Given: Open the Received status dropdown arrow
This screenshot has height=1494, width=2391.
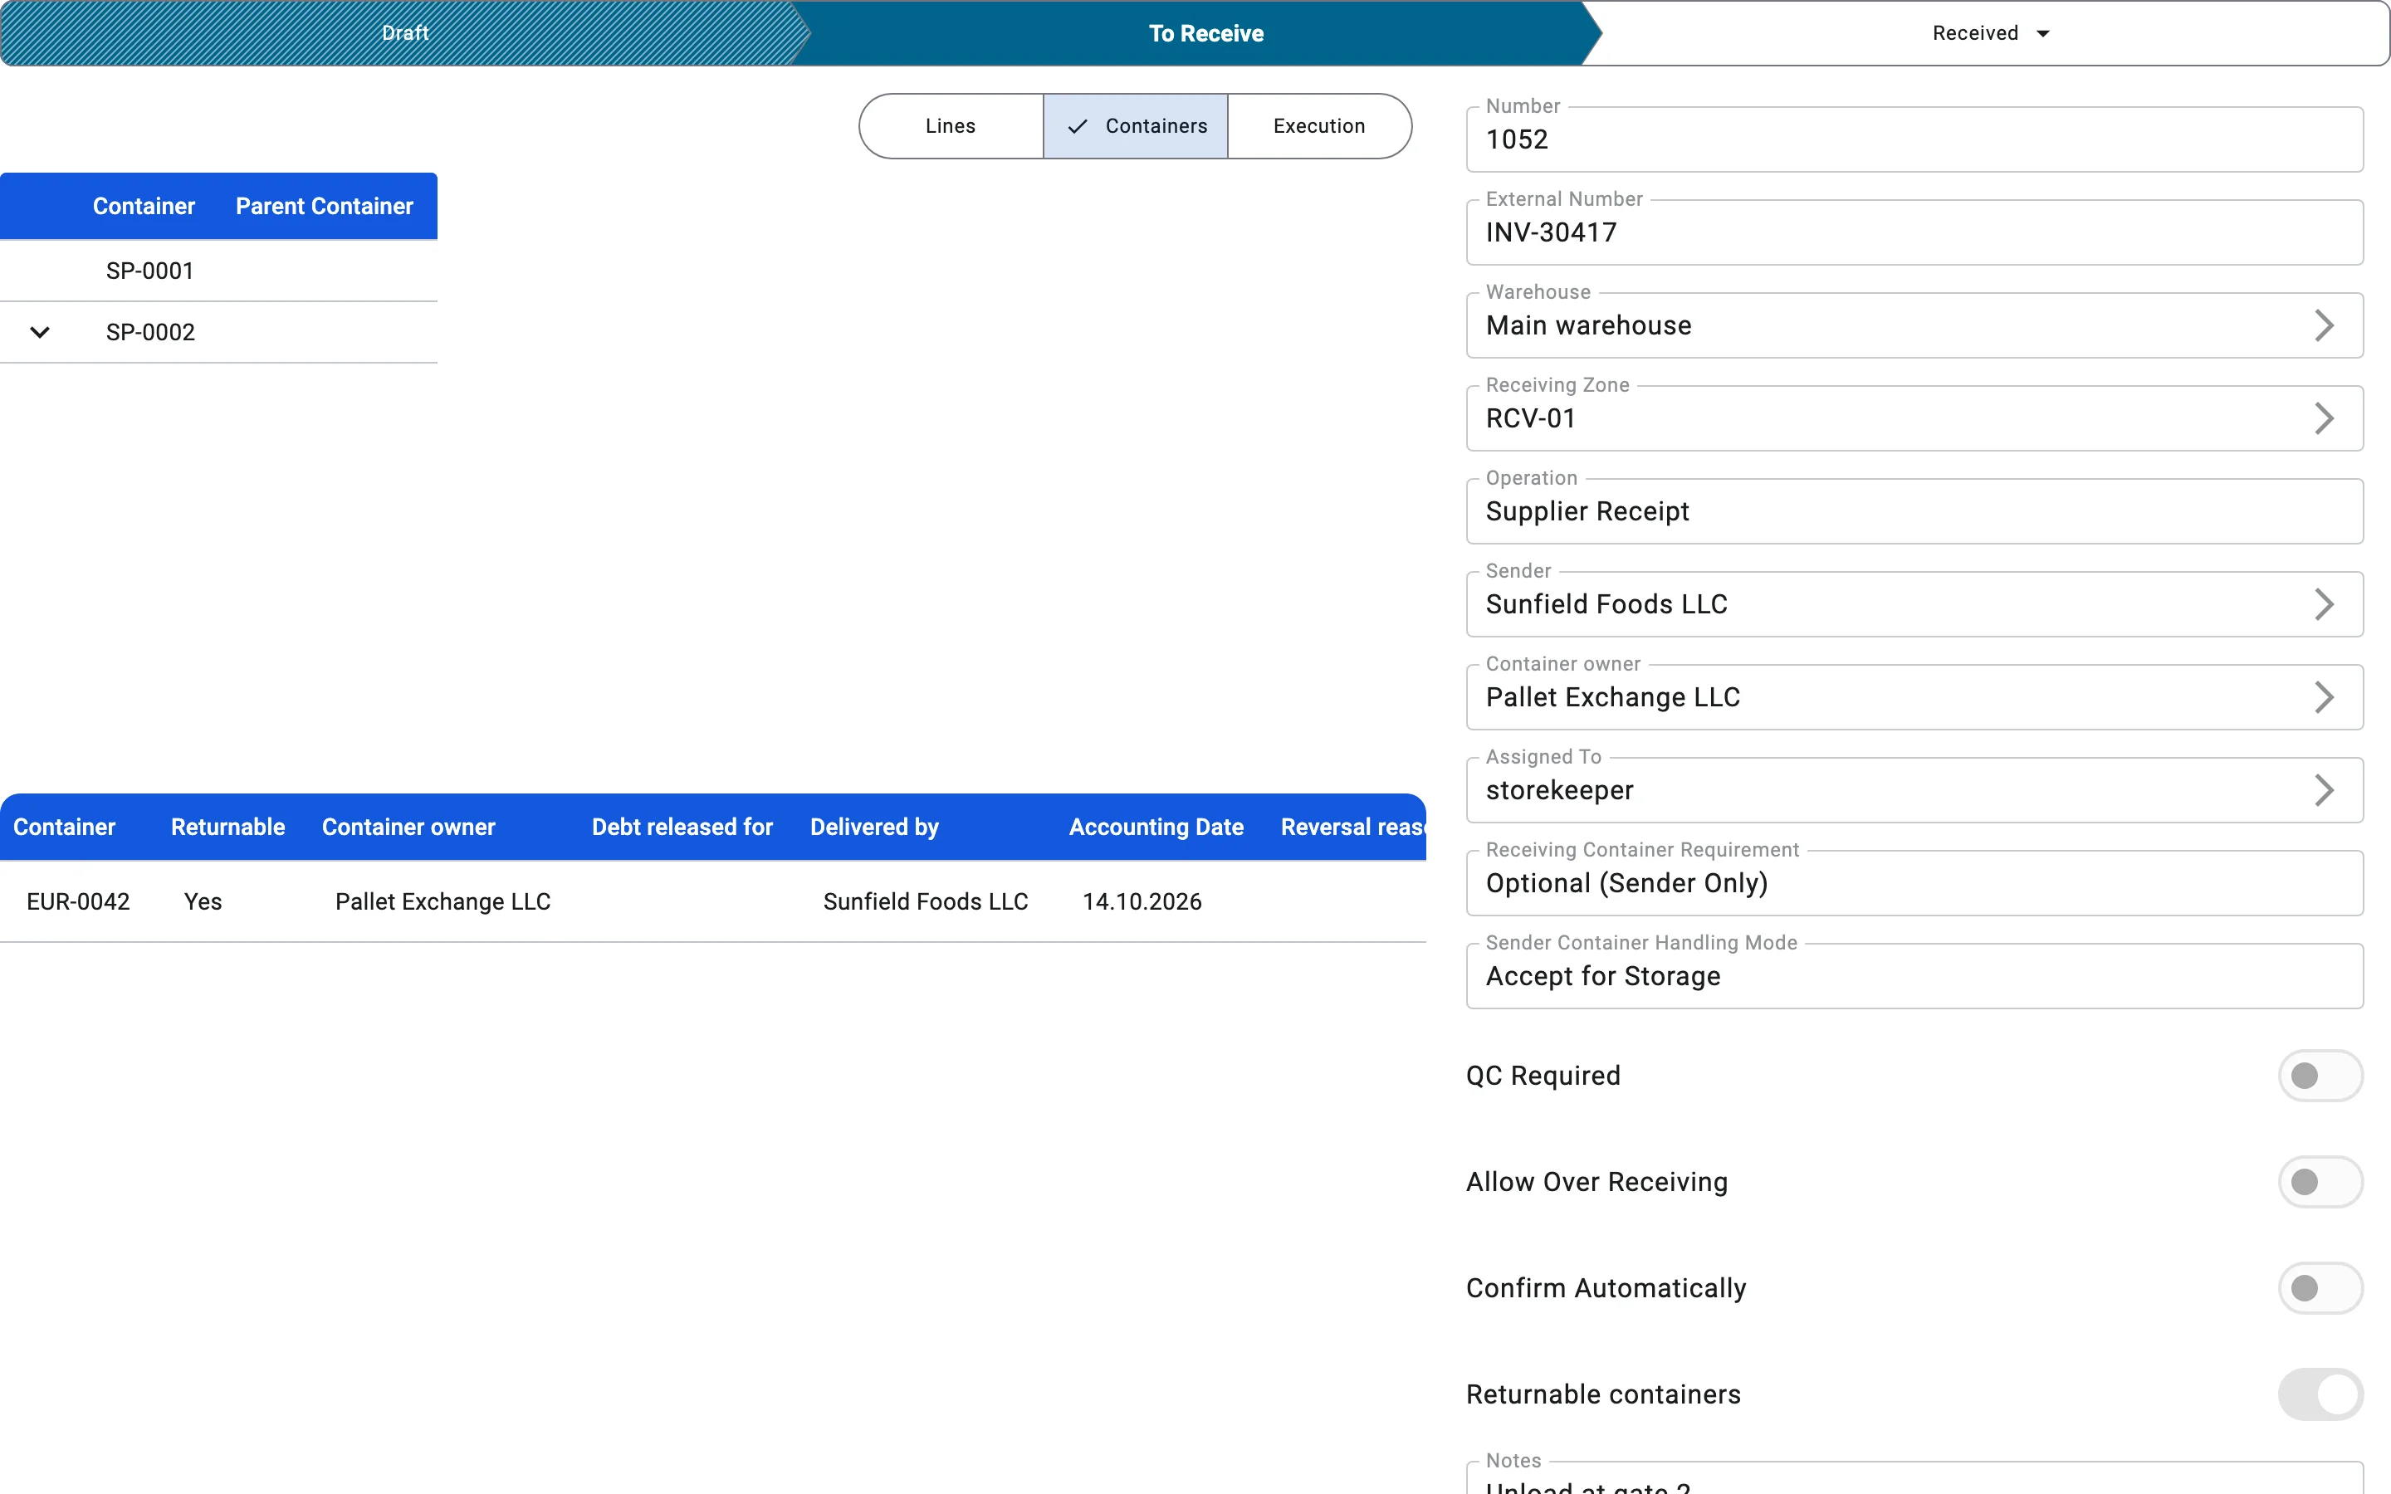Looking at the screenshot, I should tap(2042, 33).
